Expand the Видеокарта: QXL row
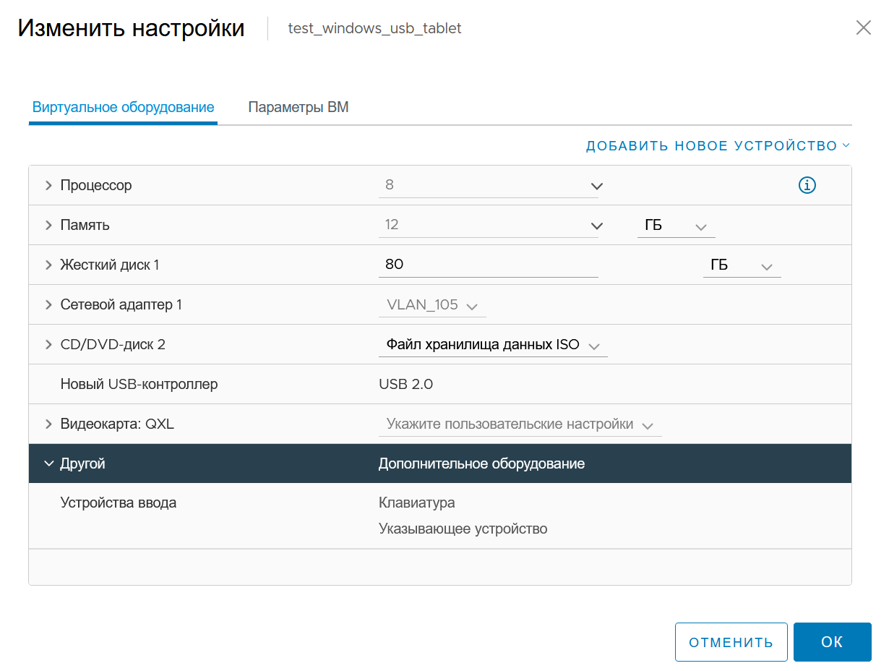889x671 pixels. tap(48, 424)
